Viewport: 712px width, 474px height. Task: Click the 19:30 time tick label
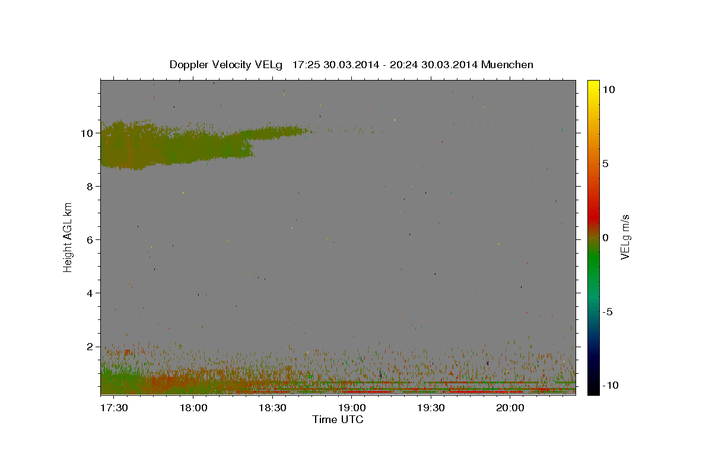431,408
